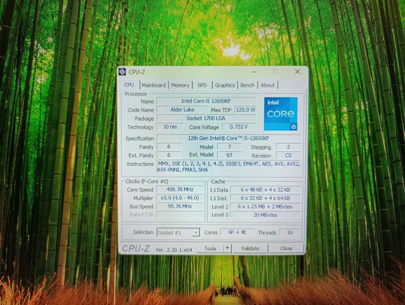Click the Name field Intel Core i5 12600KF
Viewport: 405px width, 305px height.
click(x=206, y=101)
